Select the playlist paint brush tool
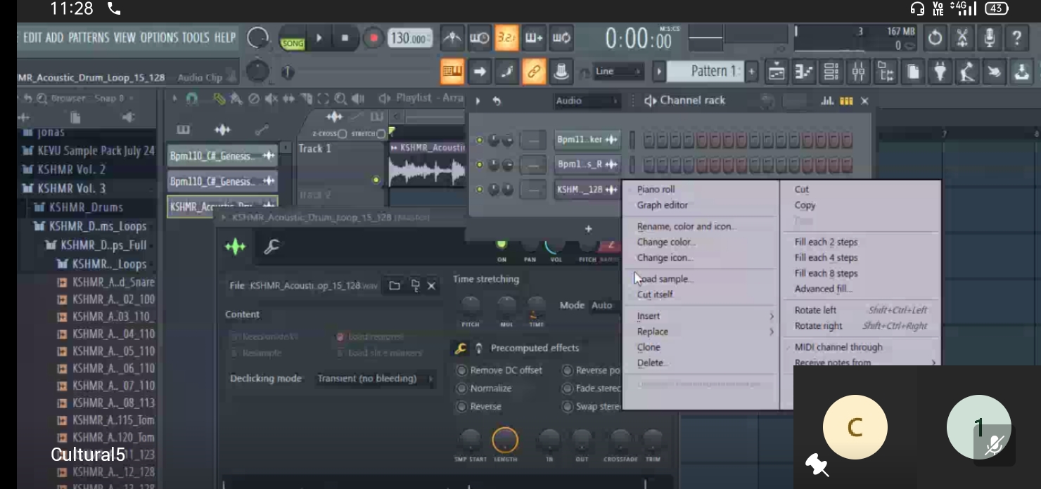Viewport: 1041px width, 489px height. 236,100
